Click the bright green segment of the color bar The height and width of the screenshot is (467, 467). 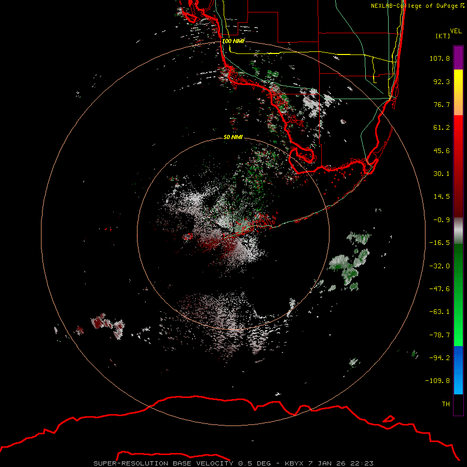coord(458,295)
